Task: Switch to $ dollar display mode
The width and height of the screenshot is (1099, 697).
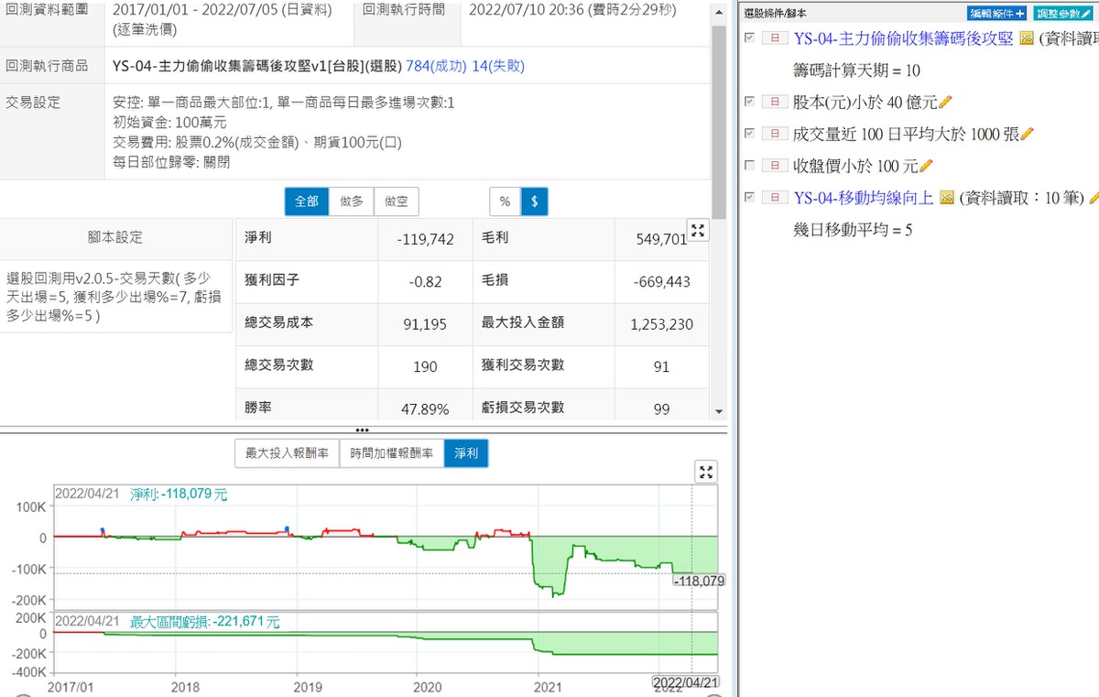Action: 534,201
